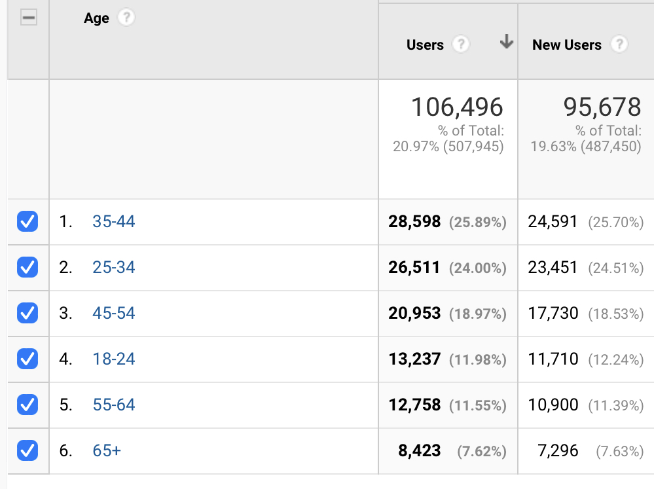Drill into the 55-64 age link

pyautogui.click(x=114, y=405)
